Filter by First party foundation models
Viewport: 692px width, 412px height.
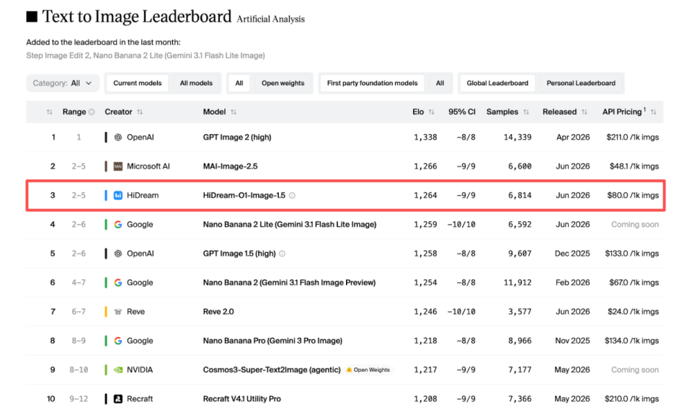tap(372, 83)
